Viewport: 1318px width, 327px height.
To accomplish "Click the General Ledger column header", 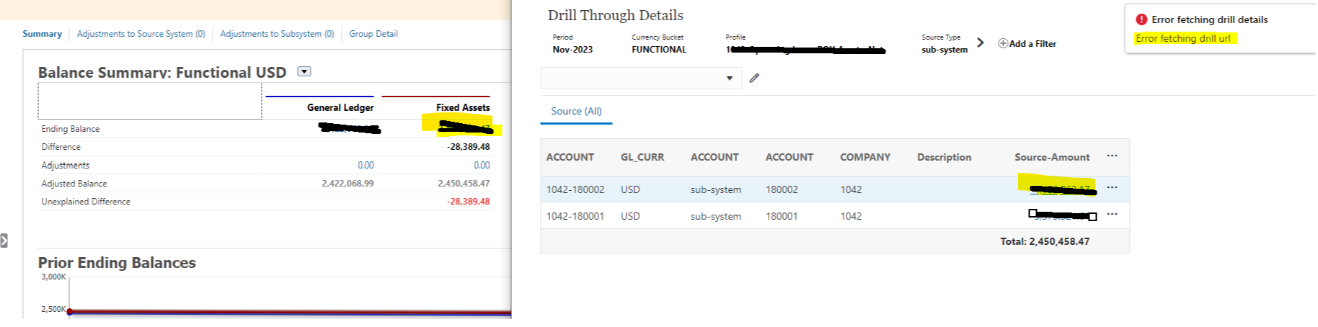I will [x=340, y=107].
